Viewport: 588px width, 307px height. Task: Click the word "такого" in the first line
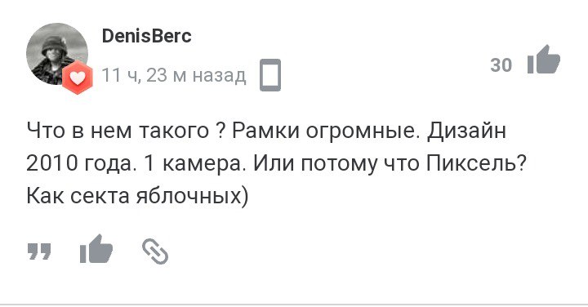tap(174, 131)
